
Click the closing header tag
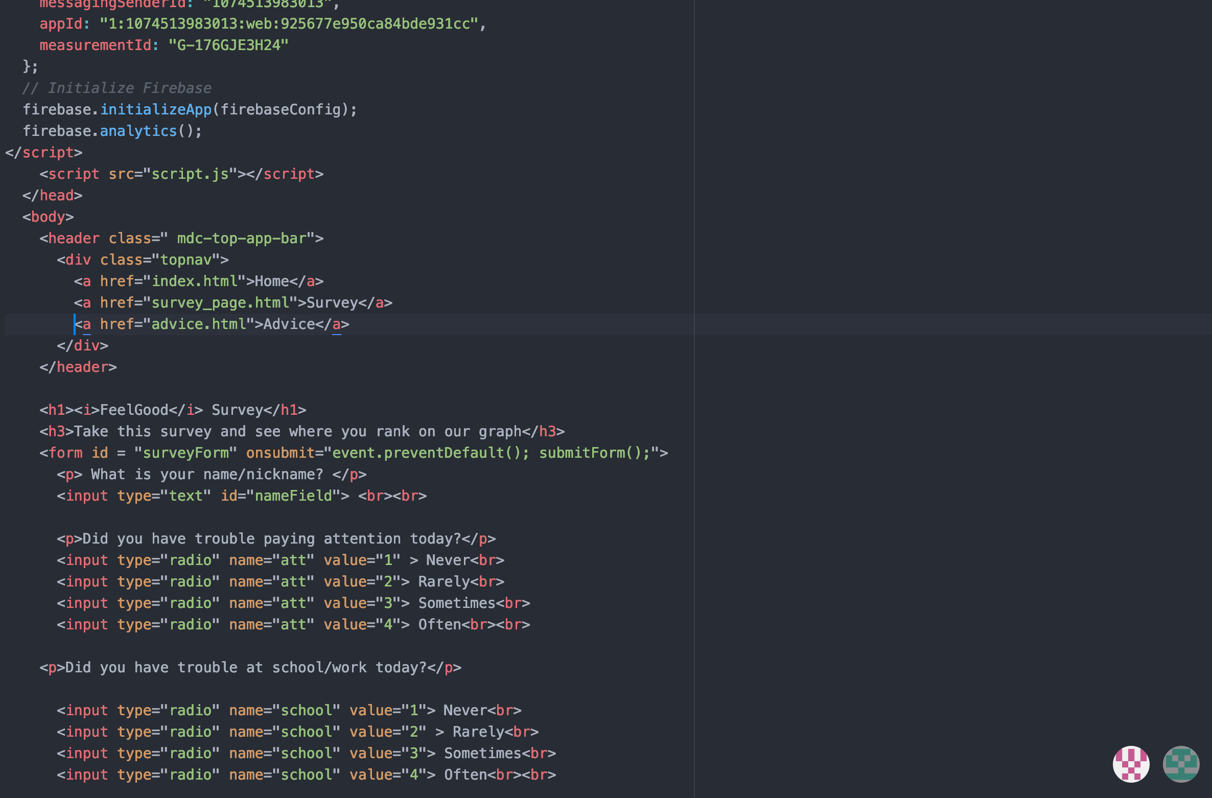[x=78, y=367]
